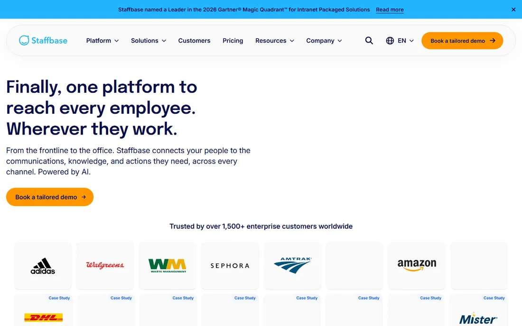Expand the Solutions menu
The width and height of the screenshot is (522, 326).
tap(149, 41)
